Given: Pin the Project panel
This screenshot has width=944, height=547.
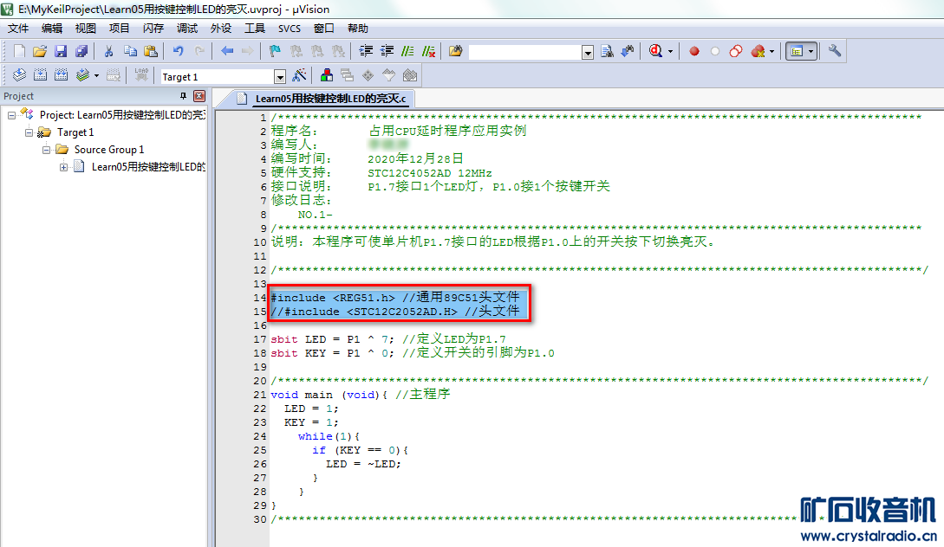Looking at the screenshot, I should (183, 96).
